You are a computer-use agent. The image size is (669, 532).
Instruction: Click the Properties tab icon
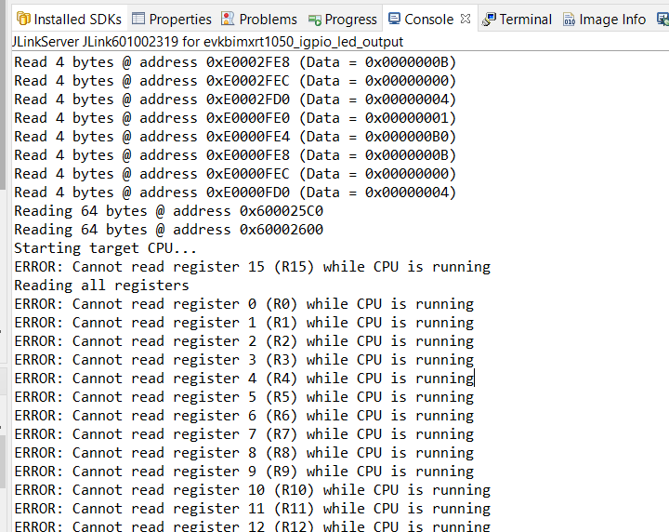click(138, 19)
